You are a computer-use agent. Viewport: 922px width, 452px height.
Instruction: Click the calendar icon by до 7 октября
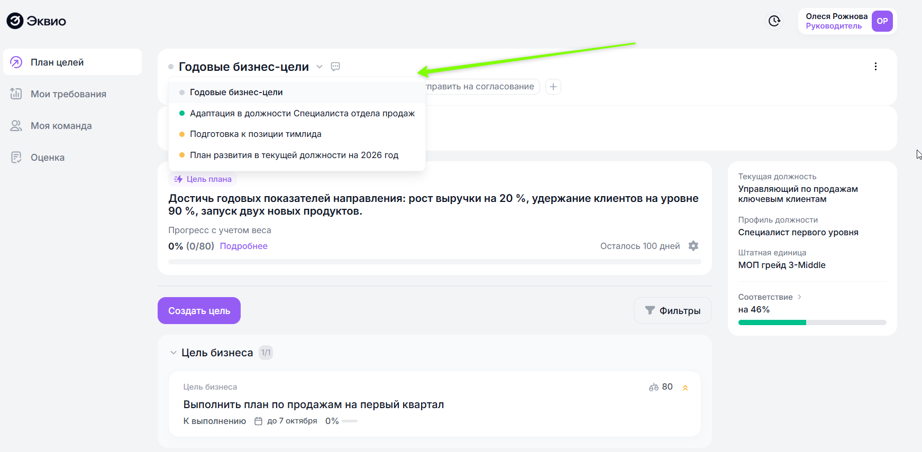click(259, 421)
